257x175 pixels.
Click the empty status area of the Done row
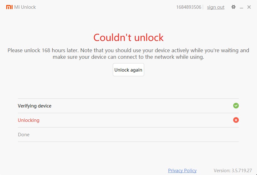click(x=236, y=135)
